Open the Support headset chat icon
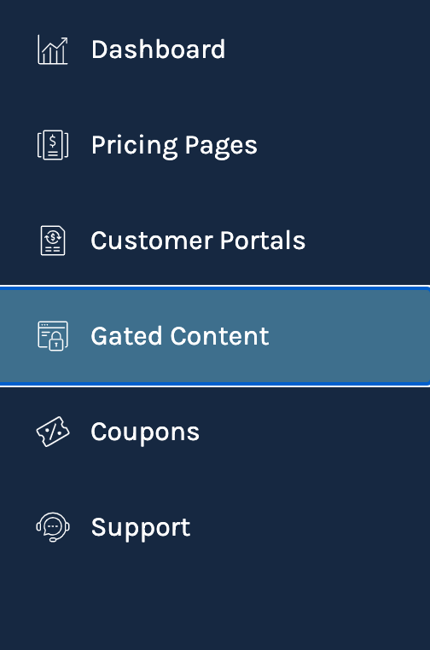The height and width of the screenshot is (650, 430). [x=53, y=527]
